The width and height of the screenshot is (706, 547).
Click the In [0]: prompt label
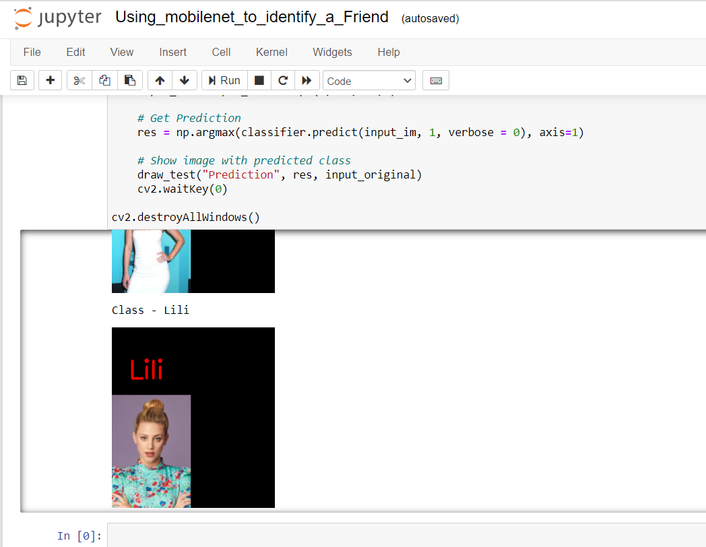[x=79, y=536]
